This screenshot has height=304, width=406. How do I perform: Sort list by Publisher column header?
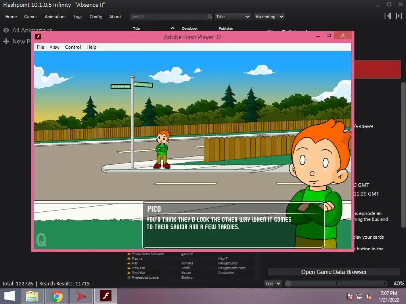pyautogui.click(x=226, y=28)
